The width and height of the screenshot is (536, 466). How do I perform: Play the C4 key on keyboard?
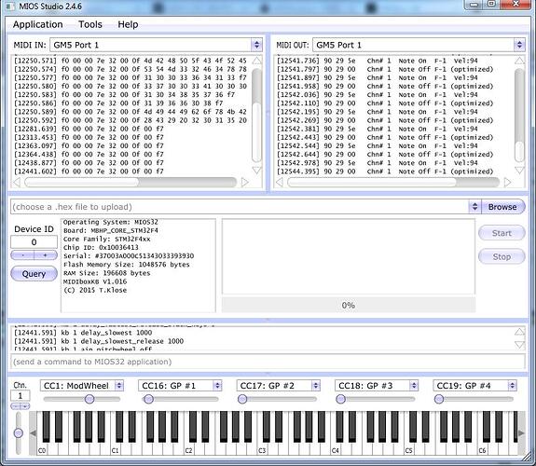[x=336, y=449]
